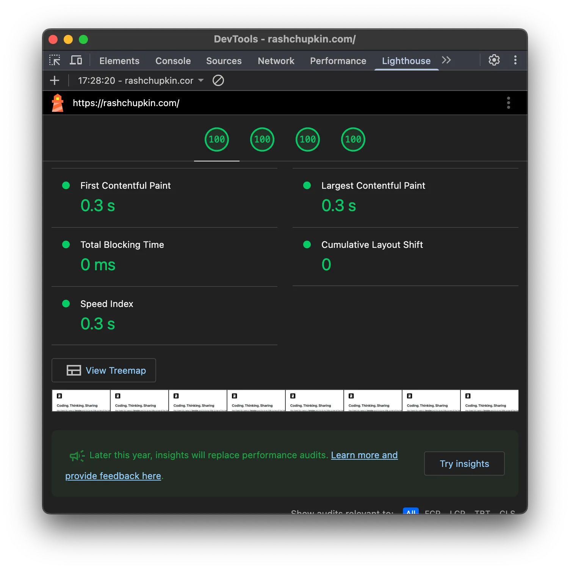
Task: Click the Try insights button
Action: pos(464,464)
